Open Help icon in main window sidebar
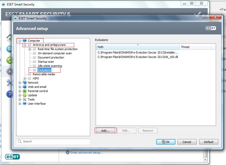 9,94
